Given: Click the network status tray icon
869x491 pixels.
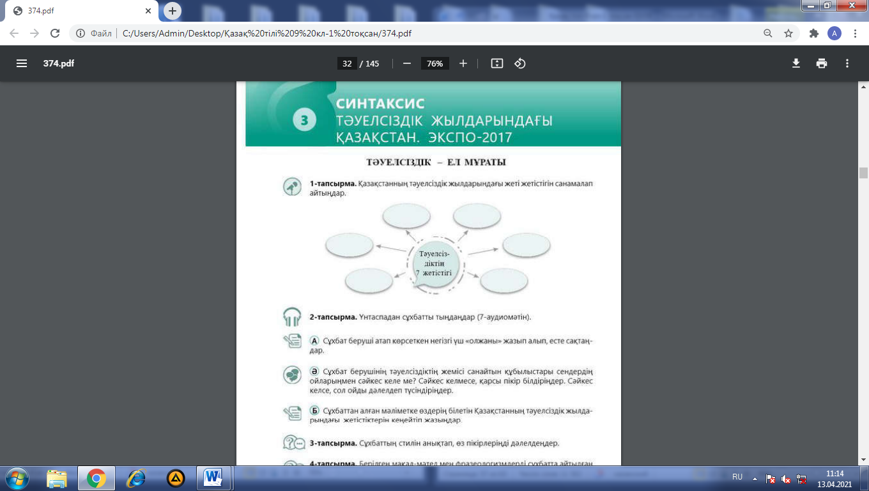Looking at the screenshot, I should (802, 478).
